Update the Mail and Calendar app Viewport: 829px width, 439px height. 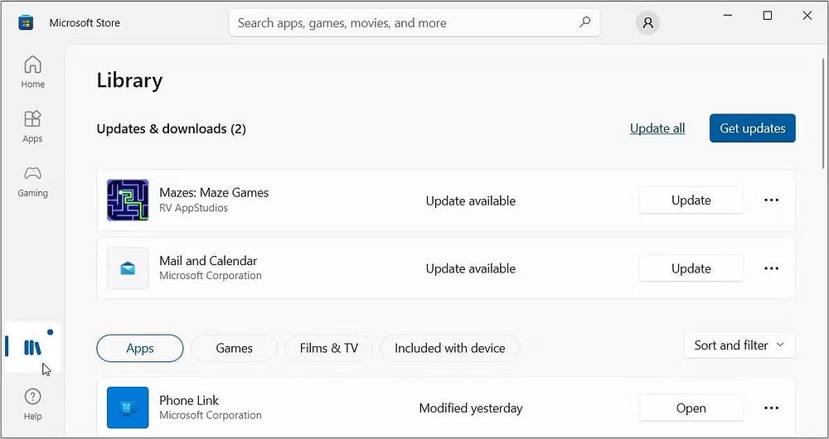[x=691, y=268]
